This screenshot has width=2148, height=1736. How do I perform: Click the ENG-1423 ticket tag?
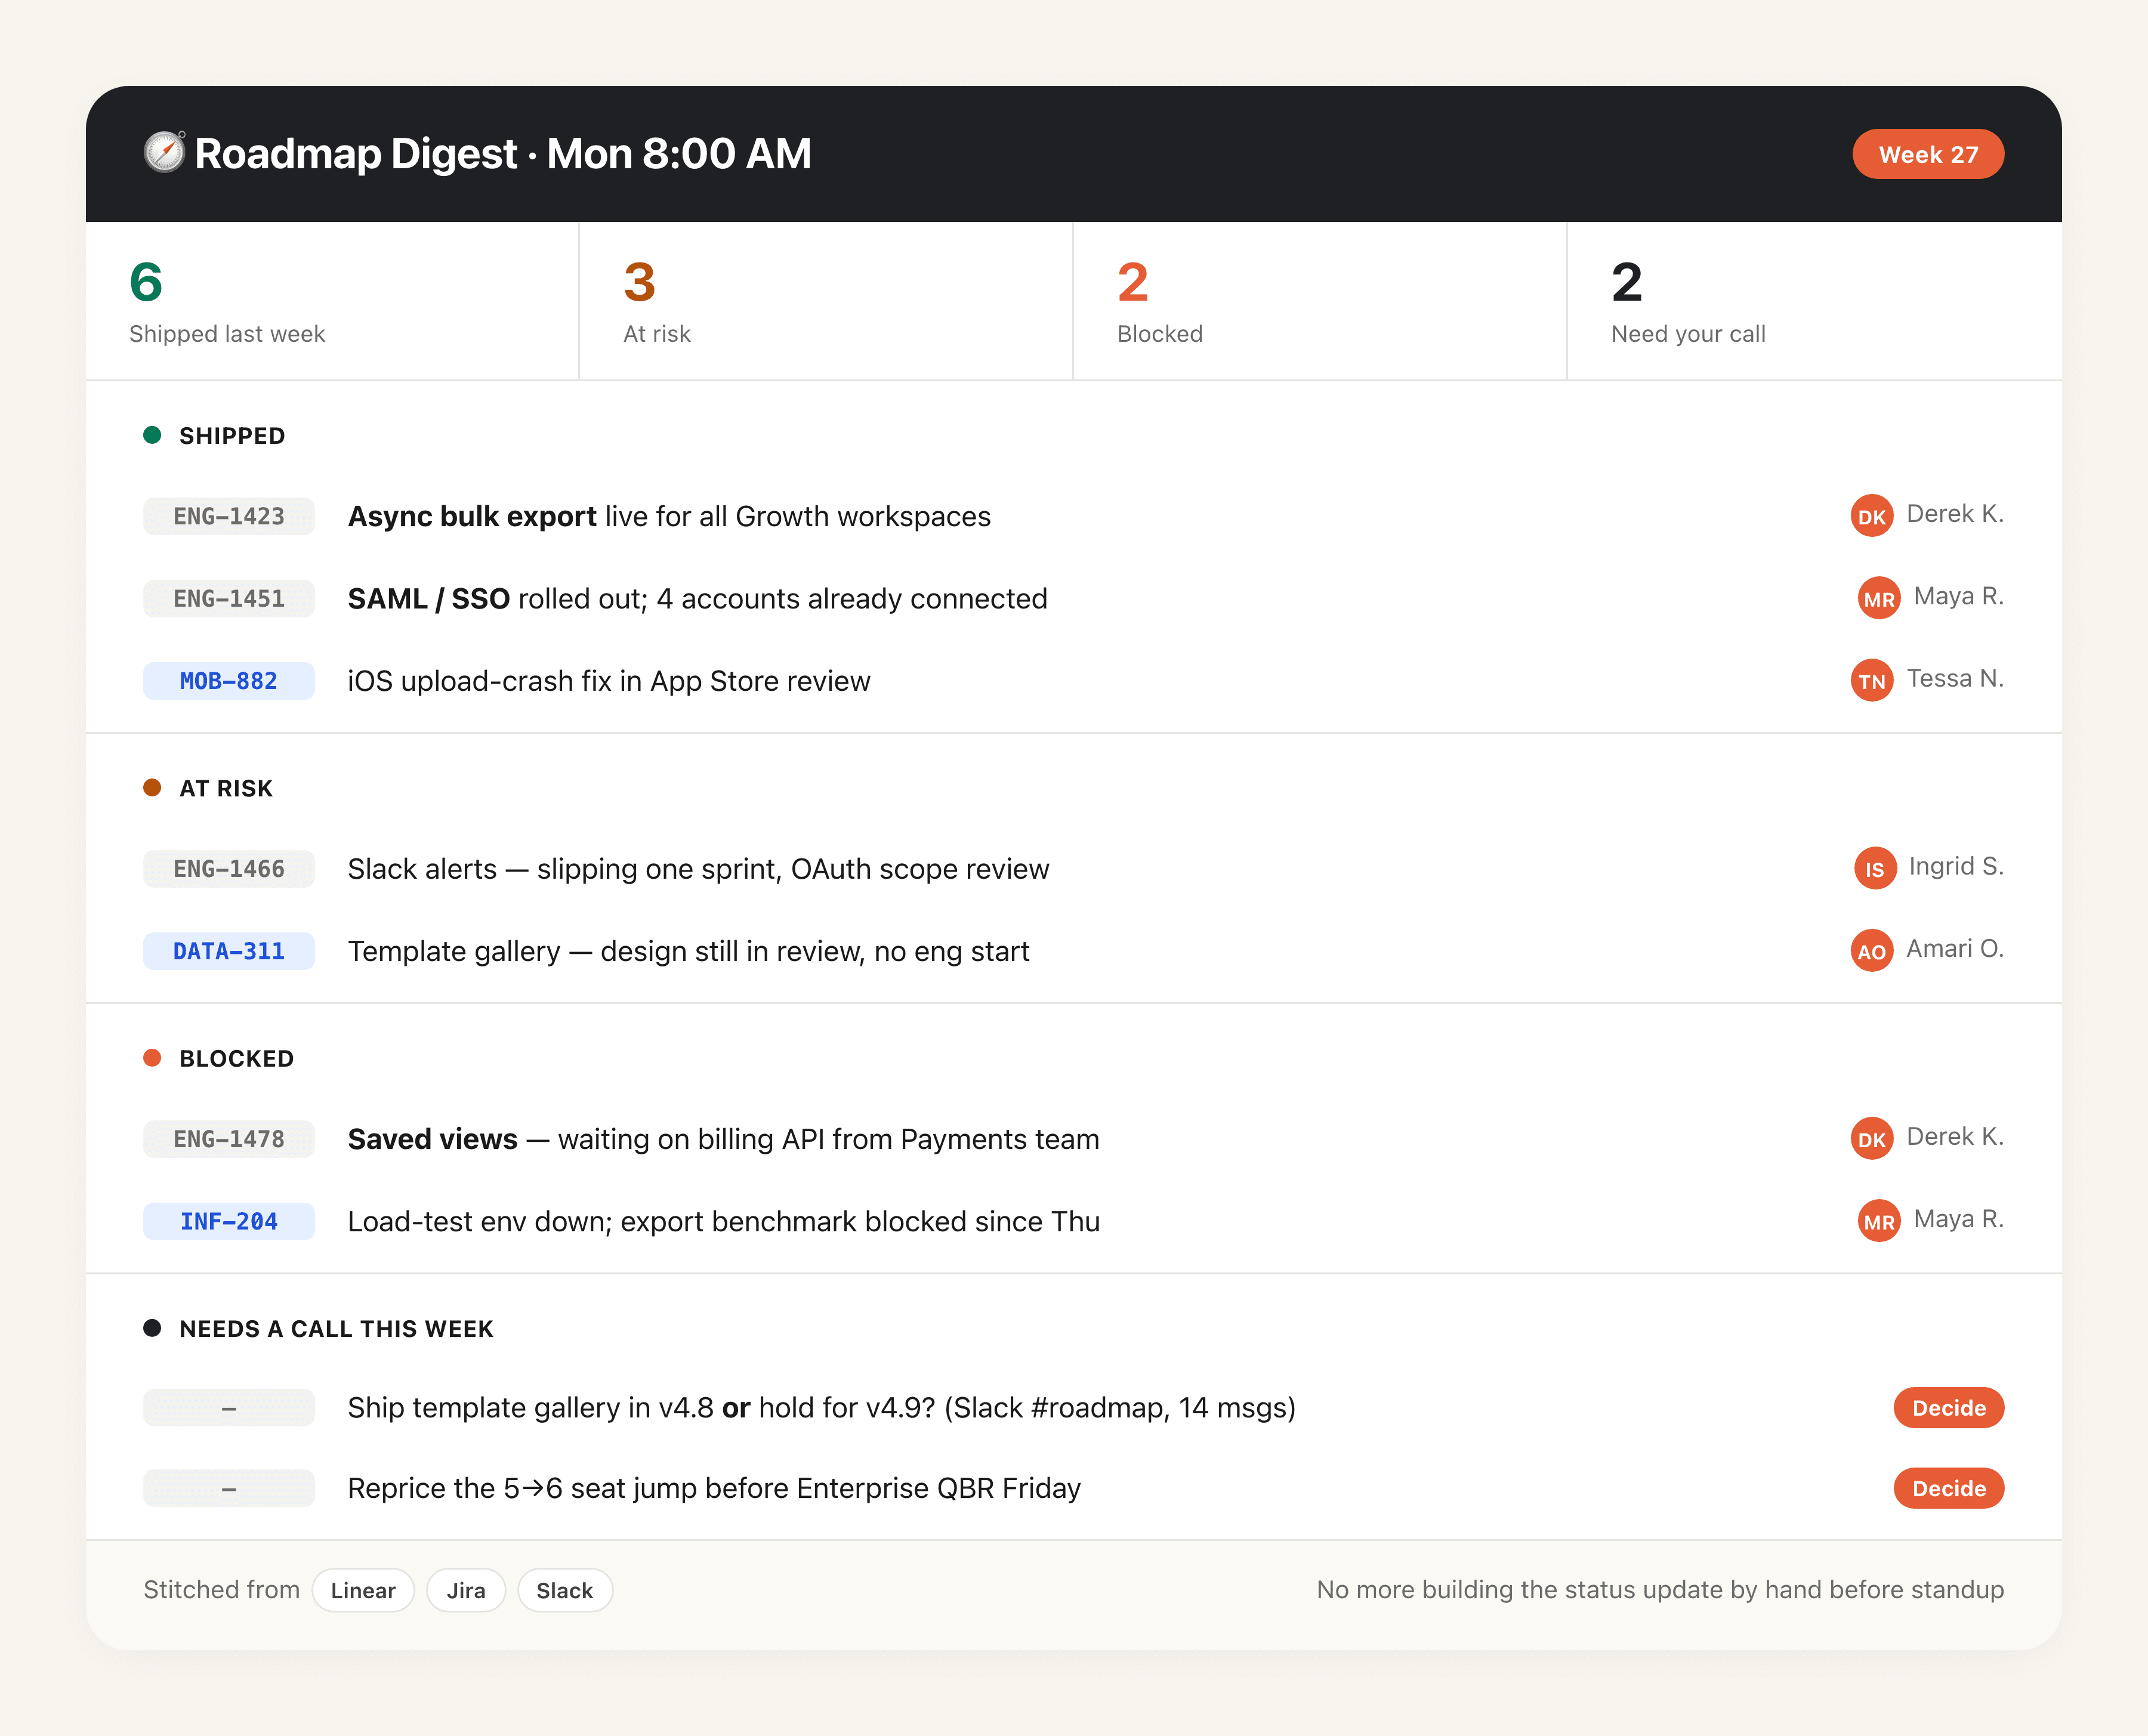tap(229, 516)
